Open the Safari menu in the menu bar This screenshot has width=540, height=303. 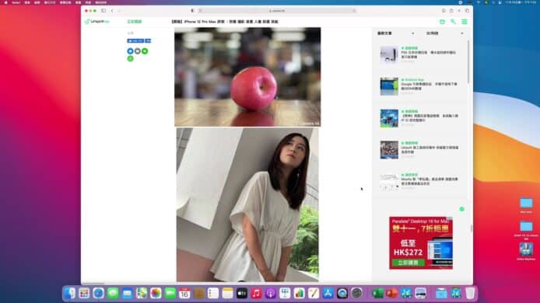(x=16, y=2)
